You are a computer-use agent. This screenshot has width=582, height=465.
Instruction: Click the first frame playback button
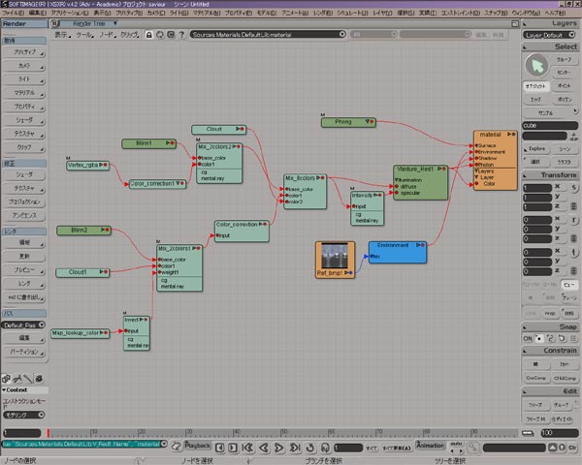(247, 448)
